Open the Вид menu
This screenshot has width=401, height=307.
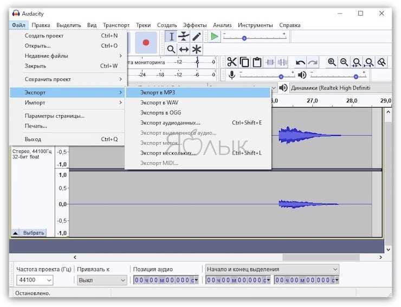[92, 25]
